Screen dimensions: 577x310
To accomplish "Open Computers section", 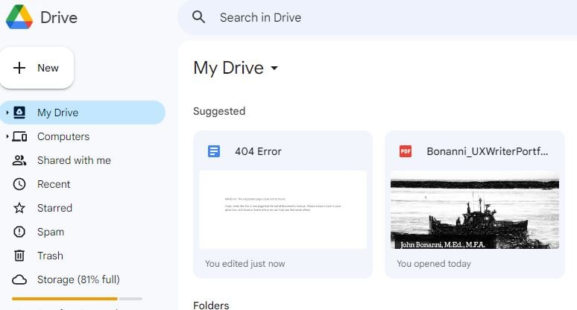I will click(63, 136).
